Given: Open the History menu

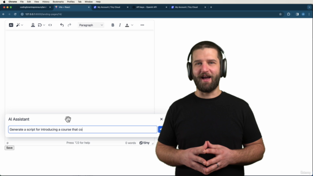Looking at the screenshot, I should tap(45, 1).
